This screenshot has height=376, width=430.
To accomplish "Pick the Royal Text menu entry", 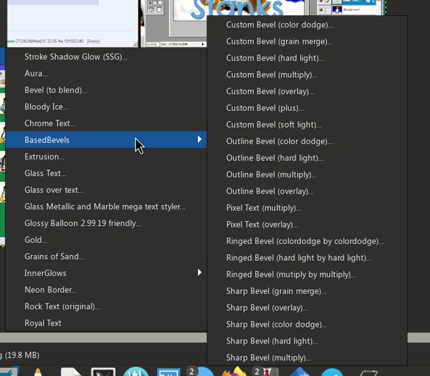I will [106, 323].
